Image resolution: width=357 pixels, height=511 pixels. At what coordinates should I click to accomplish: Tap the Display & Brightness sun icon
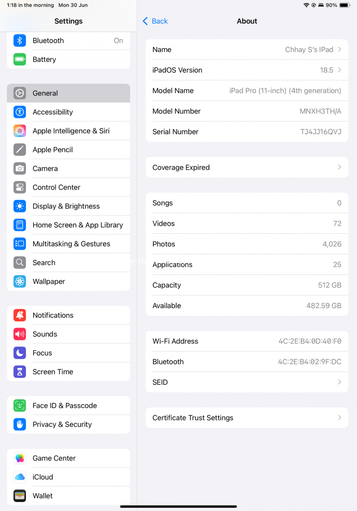coord(20,206)
